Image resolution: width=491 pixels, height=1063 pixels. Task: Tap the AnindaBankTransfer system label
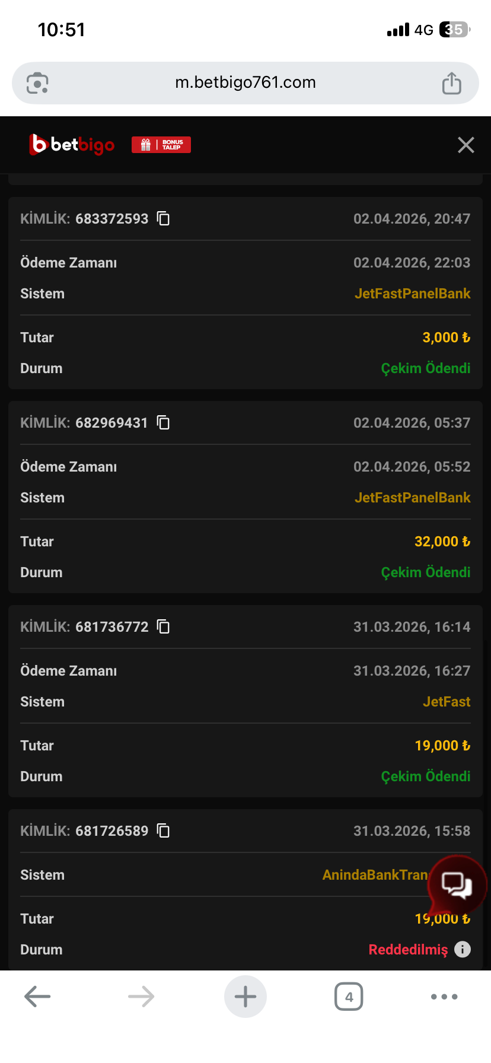[375, 875]
